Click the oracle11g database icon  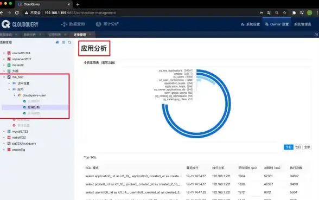click(x=9, y=150)
